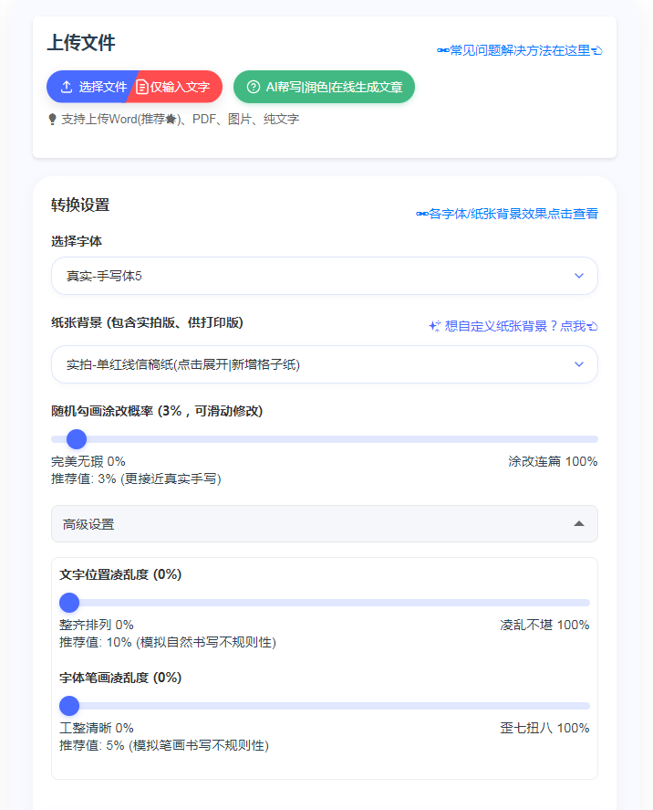Open the 常见问题解决方法在这里 link
This screenshot has width=653, height=810.
click(520, 50)
